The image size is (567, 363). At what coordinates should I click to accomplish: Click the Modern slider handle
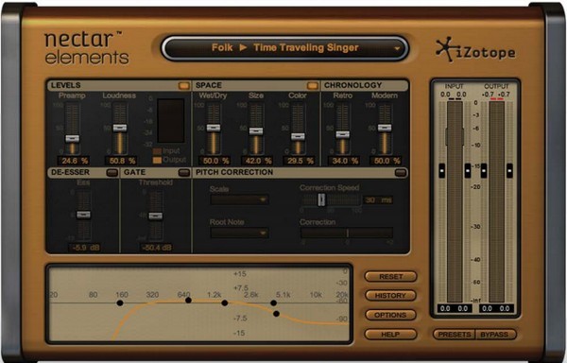pos(385,128)
